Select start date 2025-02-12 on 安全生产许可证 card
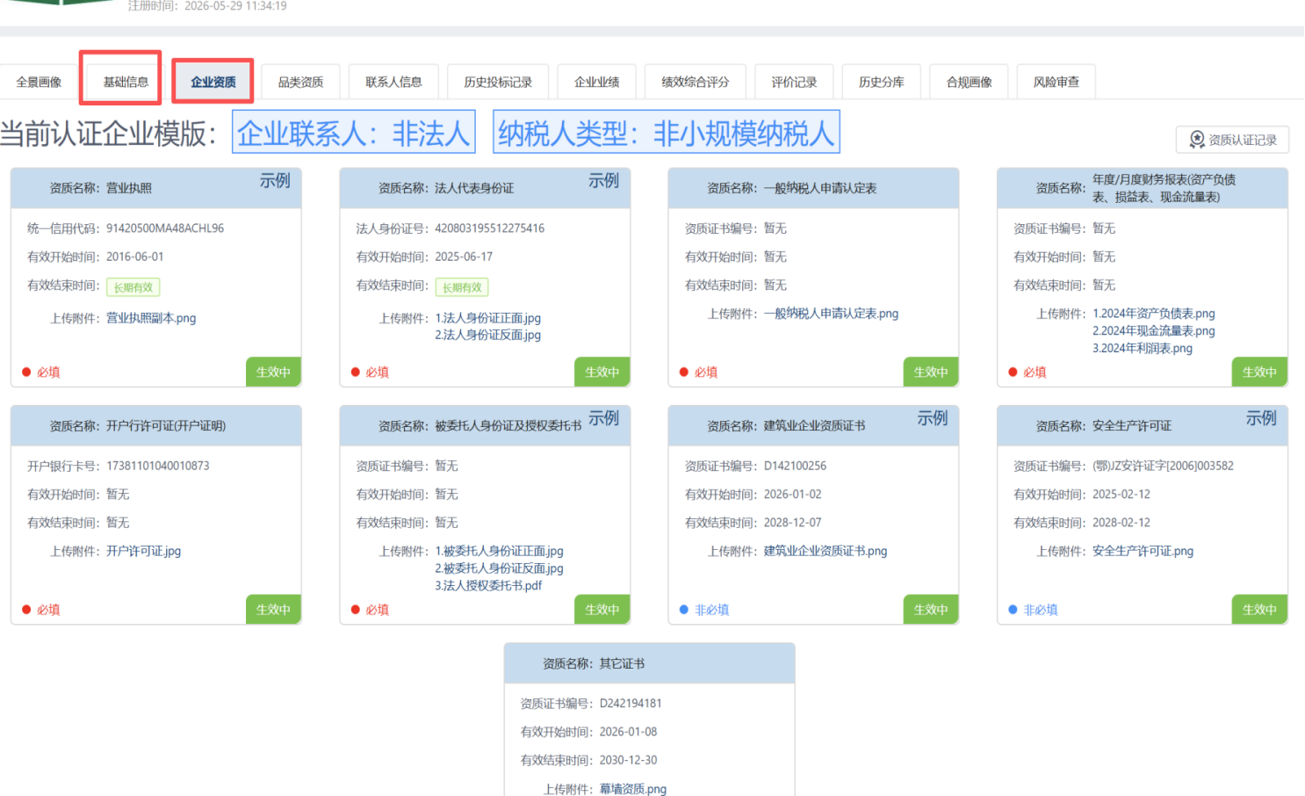The height and width of the screenshot is (796, 1305). click(x=1121, y=495)
